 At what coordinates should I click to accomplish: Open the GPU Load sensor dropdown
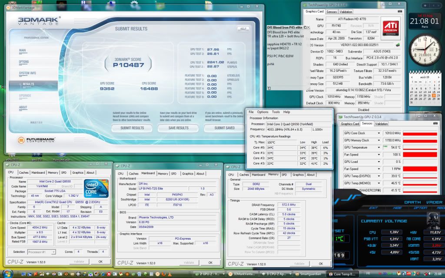coord(379,162)
